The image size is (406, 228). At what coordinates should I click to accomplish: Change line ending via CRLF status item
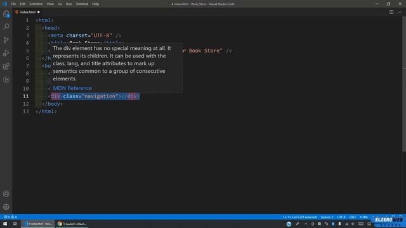(x=353, y=217)
